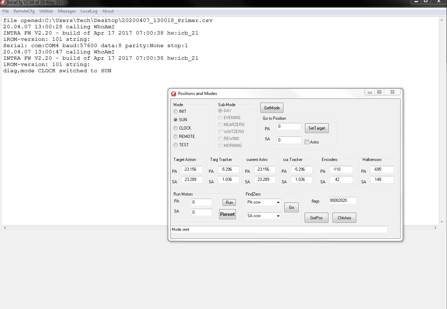Click the log pane's scroll-down arrow
The image size is (447, 309).
(x=442, y=222)
